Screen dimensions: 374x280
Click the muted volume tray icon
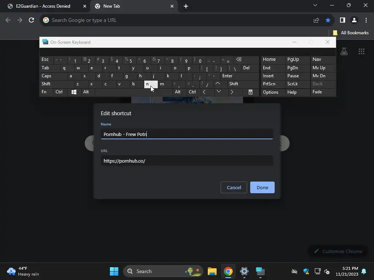(x=327, y=271)
